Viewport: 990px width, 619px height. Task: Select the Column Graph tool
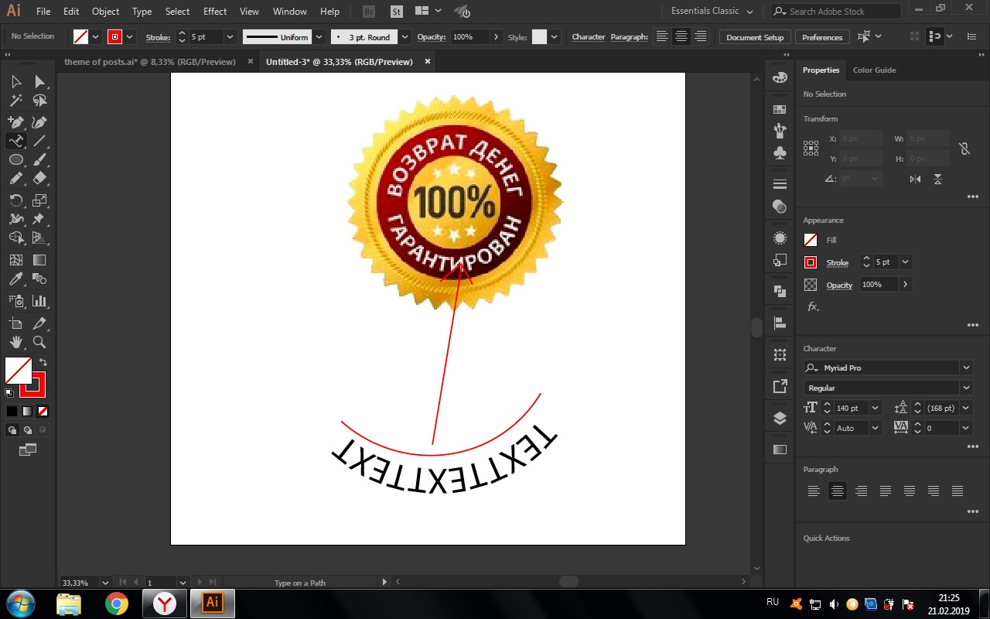[39, 301]
